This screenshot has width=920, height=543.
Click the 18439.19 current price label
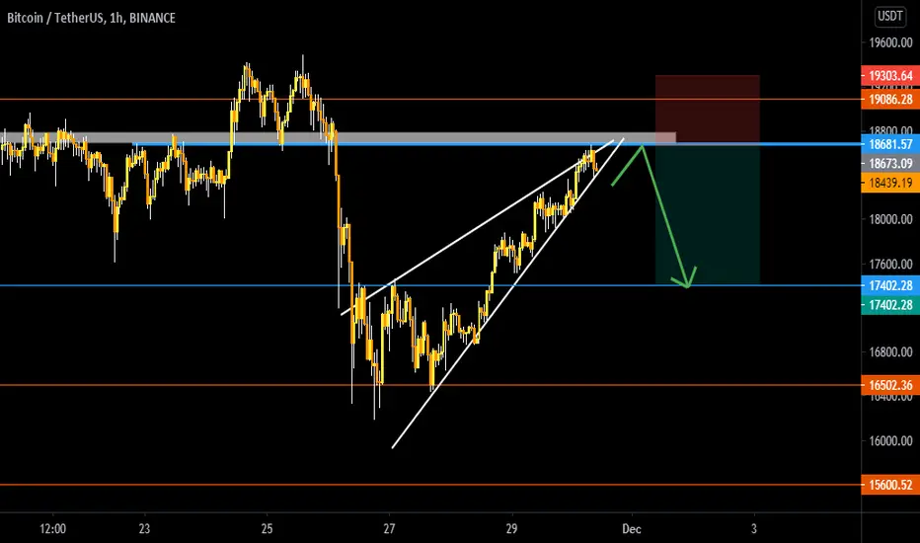coord(890,183)
